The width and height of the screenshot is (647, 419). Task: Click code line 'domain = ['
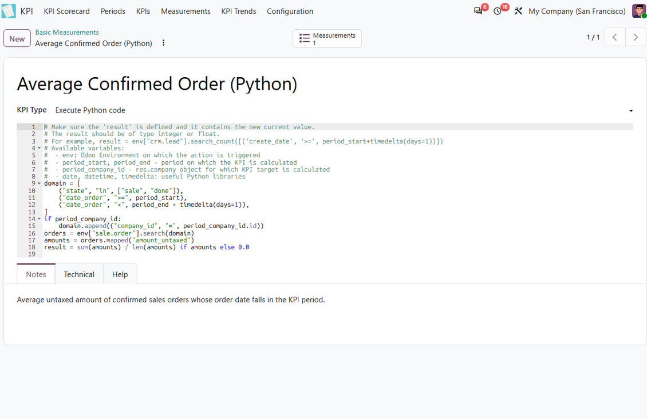coord(62,183)
